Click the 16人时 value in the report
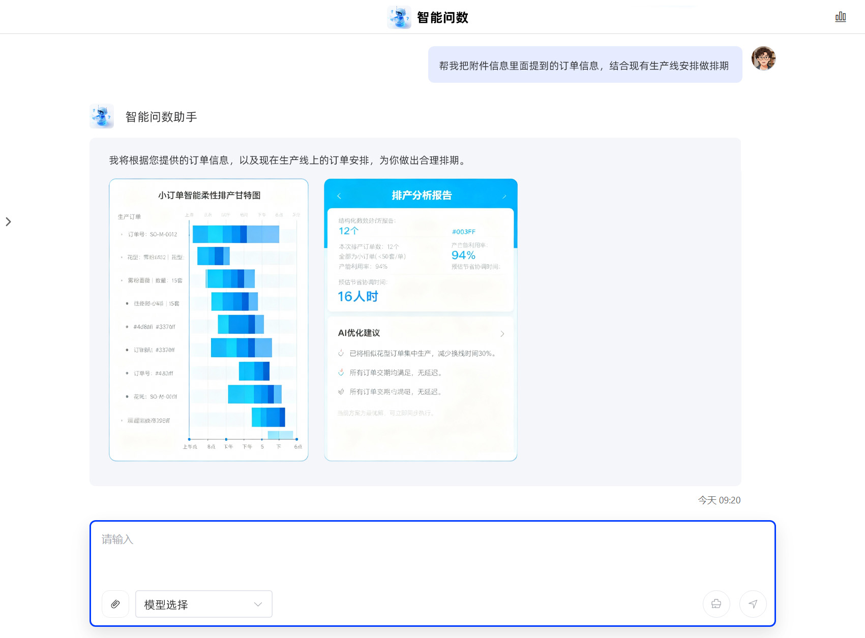This screenshot has height=638, width=865. [x=358, y=297]
